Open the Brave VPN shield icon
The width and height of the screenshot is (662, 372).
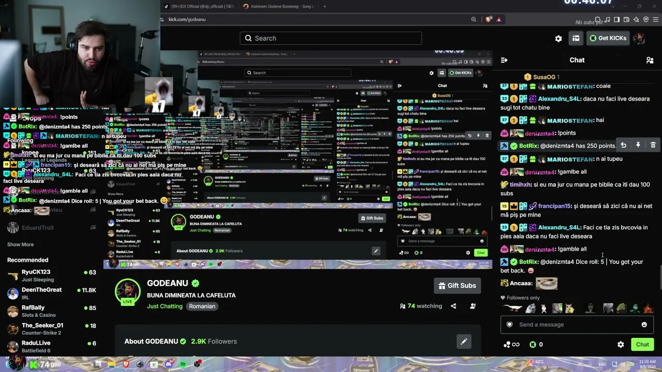coord(646,20)
